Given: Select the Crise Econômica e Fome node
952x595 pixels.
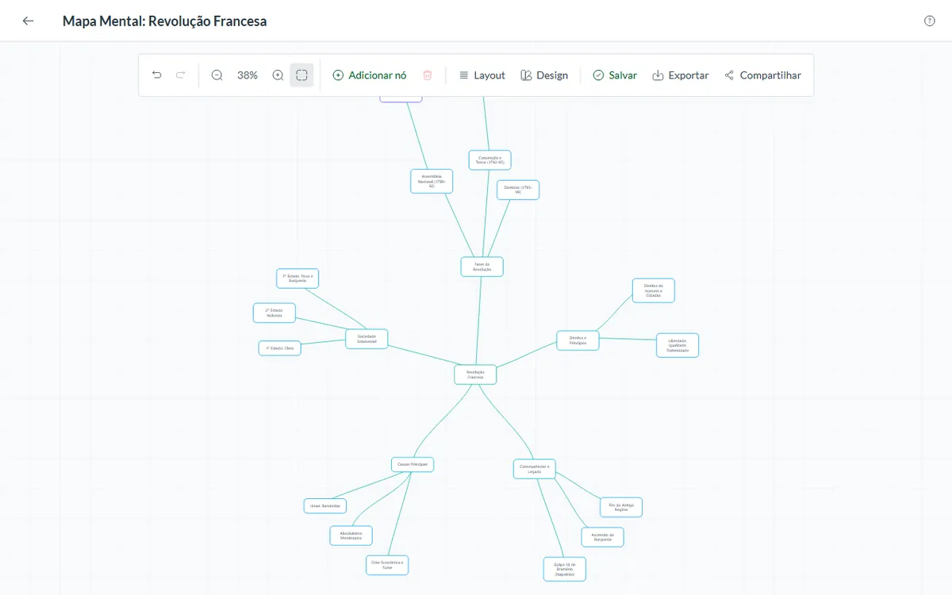Looking at the screenshot, I should (387, 565).
